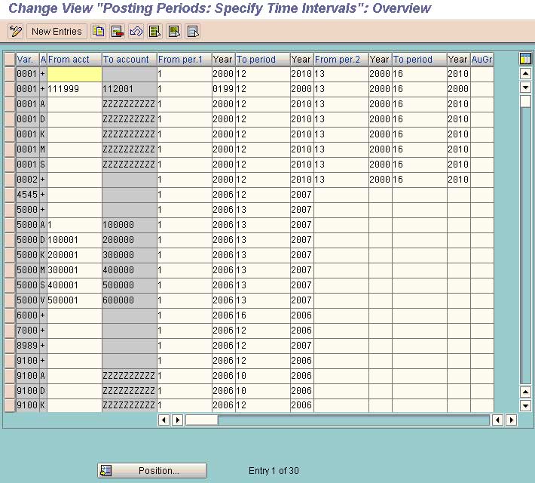Click the From per.2 field in 4545 row

(341, 195)
